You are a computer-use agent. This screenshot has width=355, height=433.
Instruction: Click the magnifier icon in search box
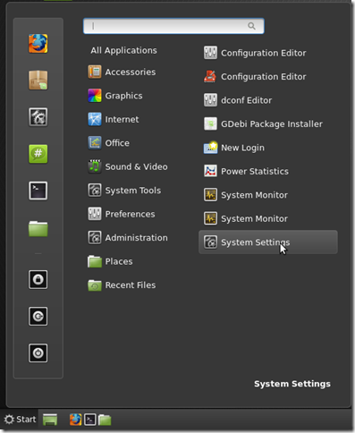coord(251,26)
